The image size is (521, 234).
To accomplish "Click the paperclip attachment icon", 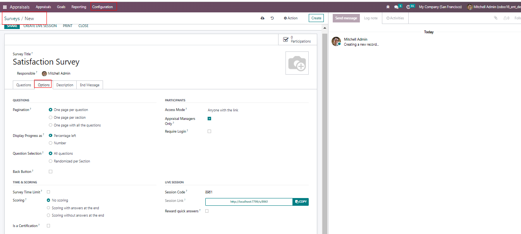I will (495, 18).
